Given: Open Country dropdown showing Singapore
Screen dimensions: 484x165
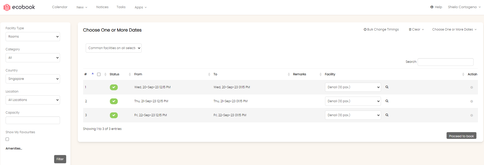Looking at the screenshot, I should click(33, 79).
